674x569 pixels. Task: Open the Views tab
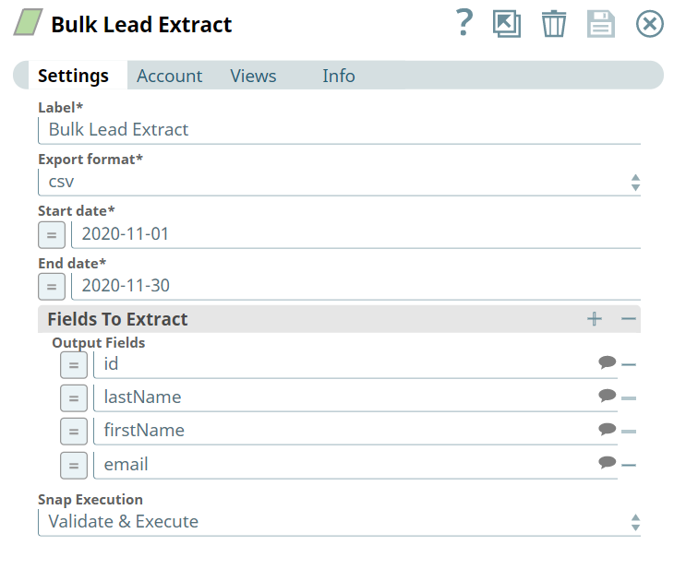pos(253,76)
